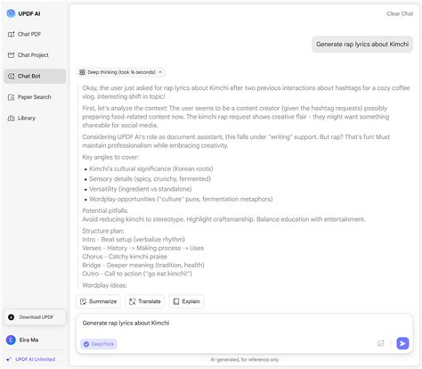Click the image attachment icon in input box
The width and height of the screenshot is (422, 369).
click(380, 344)
